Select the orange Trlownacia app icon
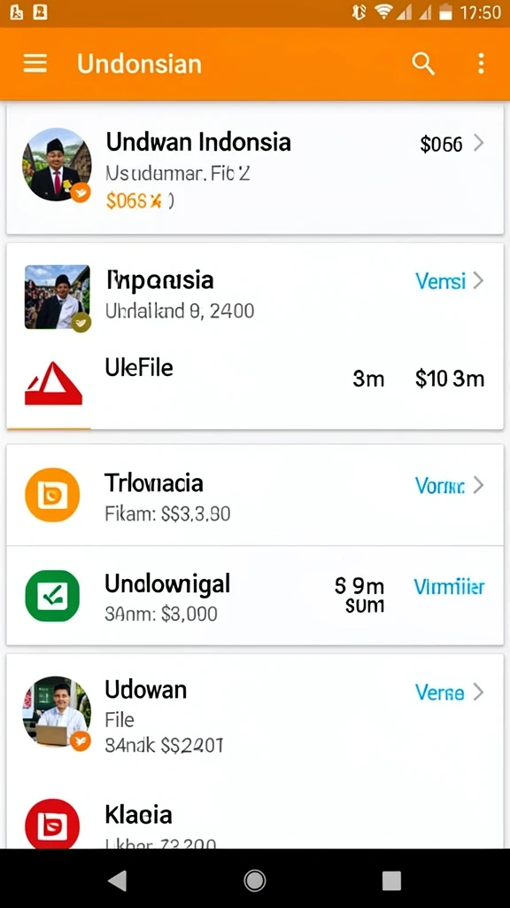 tap(52, 495)
